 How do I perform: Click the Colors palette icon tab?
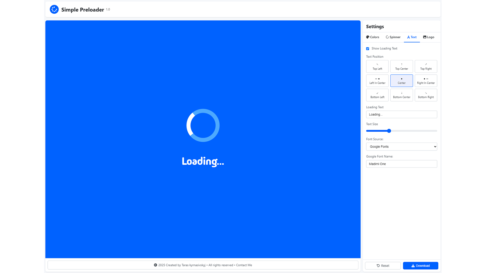coord(368,37)
